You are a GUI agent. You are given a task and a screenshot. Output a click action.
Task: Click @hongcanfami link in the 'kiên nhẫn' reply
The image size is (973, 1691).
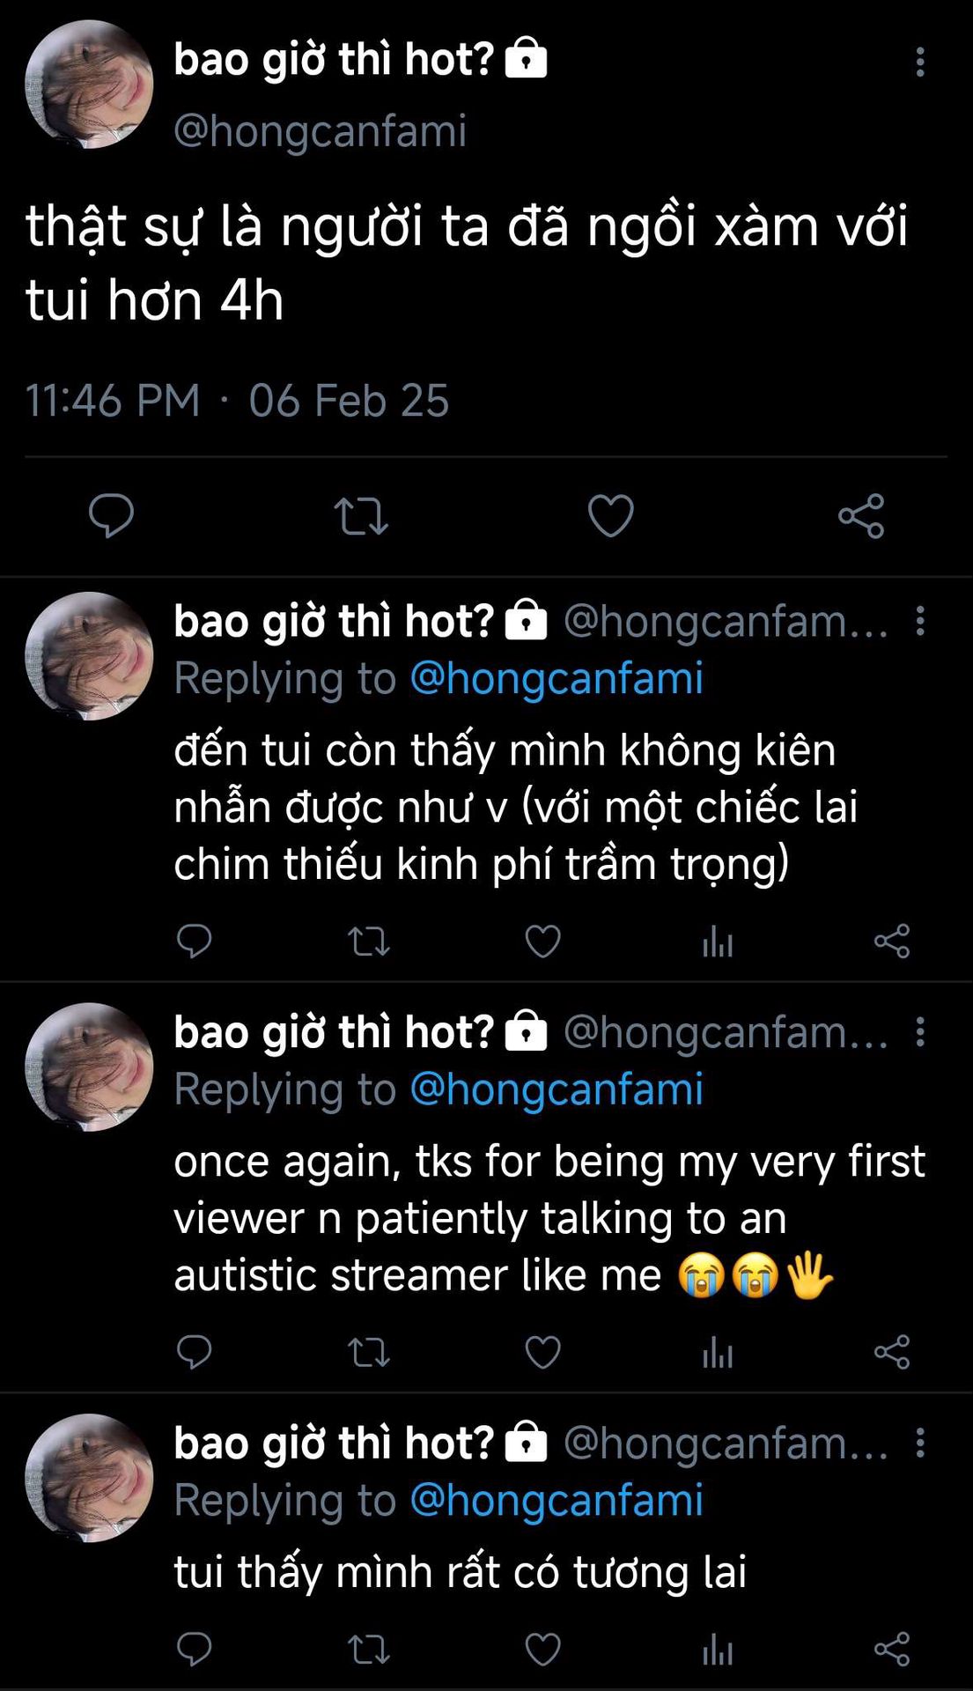557,678
